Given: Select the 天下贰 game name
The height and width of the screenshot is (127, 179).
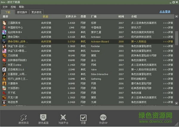Looking at the screenshot, I should (12, 93).
